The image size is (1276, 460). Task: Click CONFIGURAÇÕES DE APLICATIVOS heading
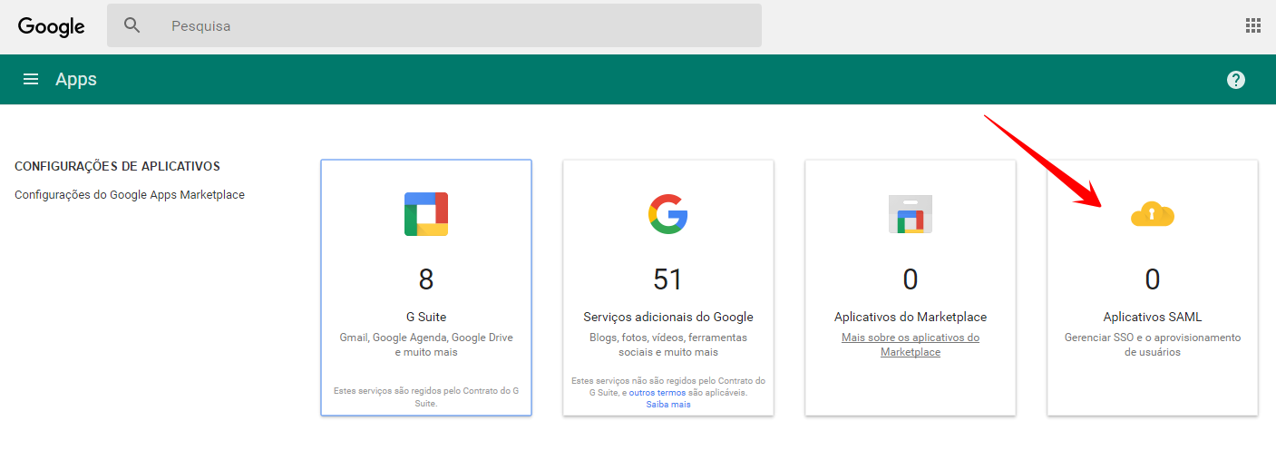coord(118,166)
